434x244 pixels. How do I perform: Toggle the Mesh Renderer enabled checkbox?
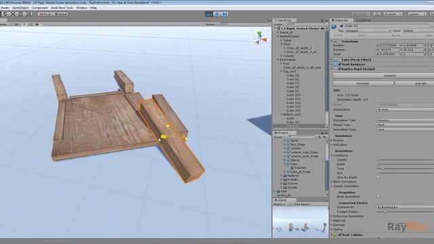pos(340,64)
